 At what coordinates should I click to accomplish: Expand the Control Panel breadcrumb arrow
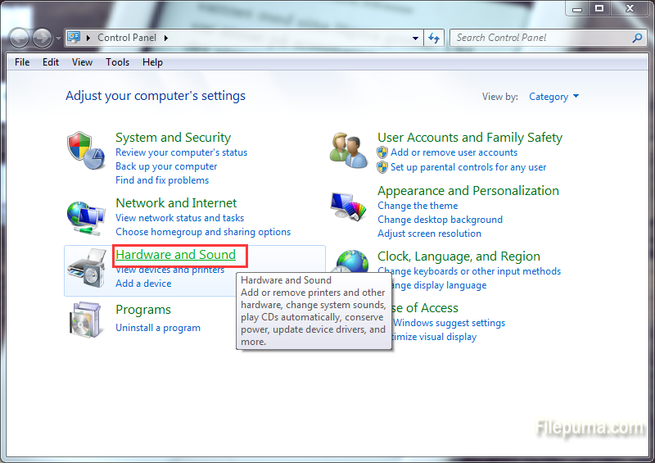tap(166, 38)
